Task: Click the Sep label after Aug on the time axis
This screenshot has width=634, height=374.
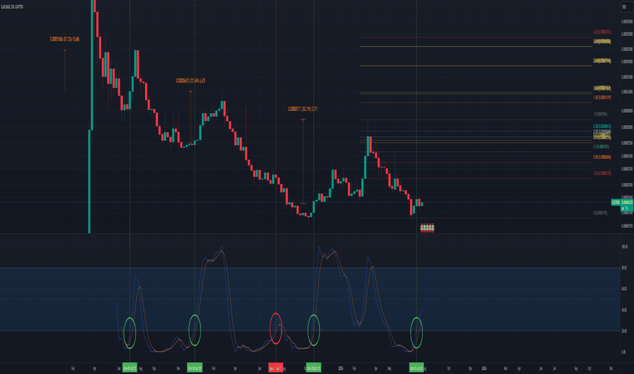Action: pos(154,369)
